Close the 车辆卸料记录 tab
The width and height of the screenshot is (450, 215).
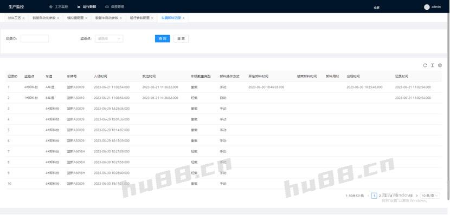183,18
